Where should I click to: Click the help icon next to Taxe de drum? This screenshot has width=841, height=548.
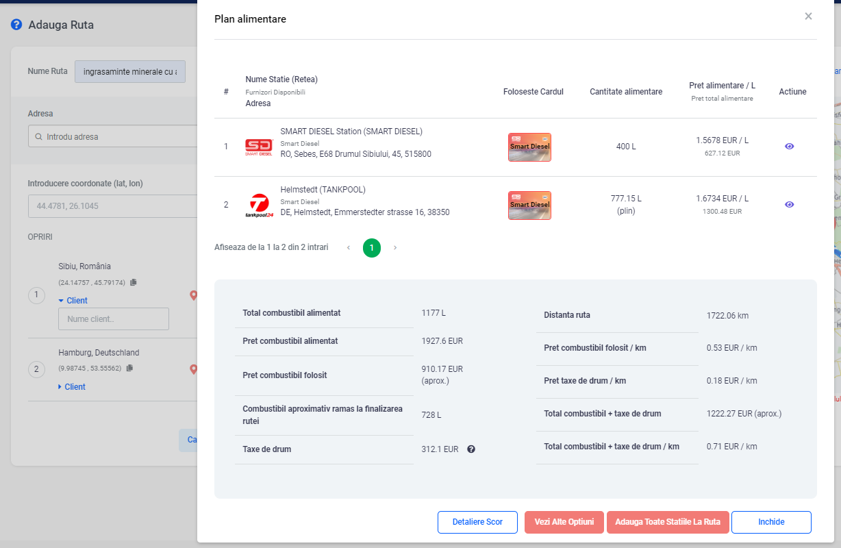click(471, 449)
